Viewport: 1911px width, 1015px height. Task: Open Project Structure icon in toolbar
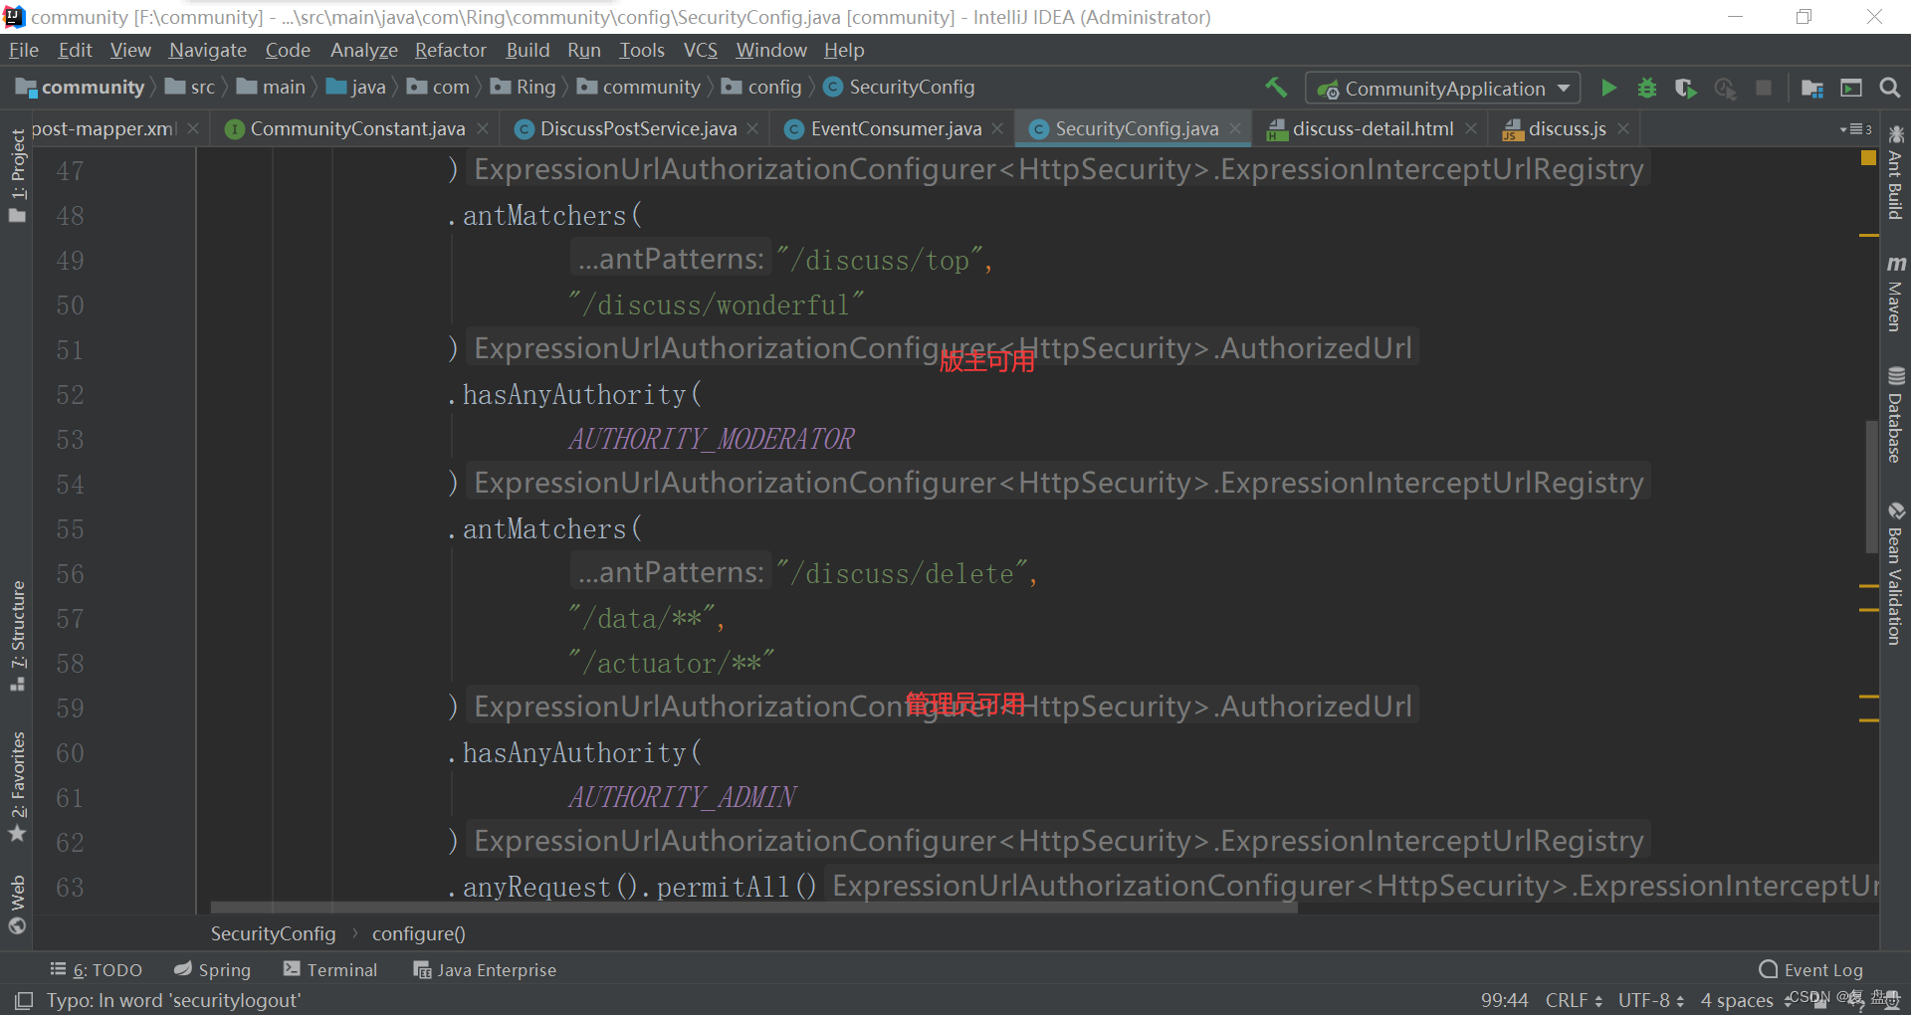(1812, 88)
